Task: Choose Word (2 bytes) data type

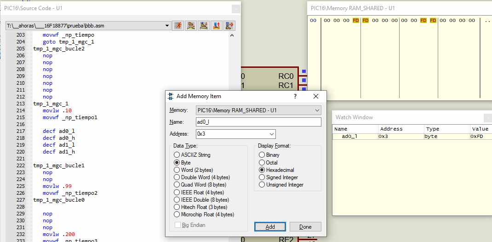Action: pyautogui.click(x=193, y=170)
